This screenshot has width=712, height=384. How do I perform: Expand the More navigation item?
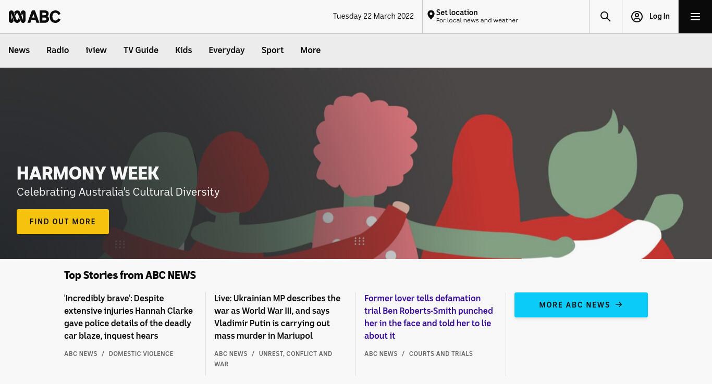click(310, 50)
